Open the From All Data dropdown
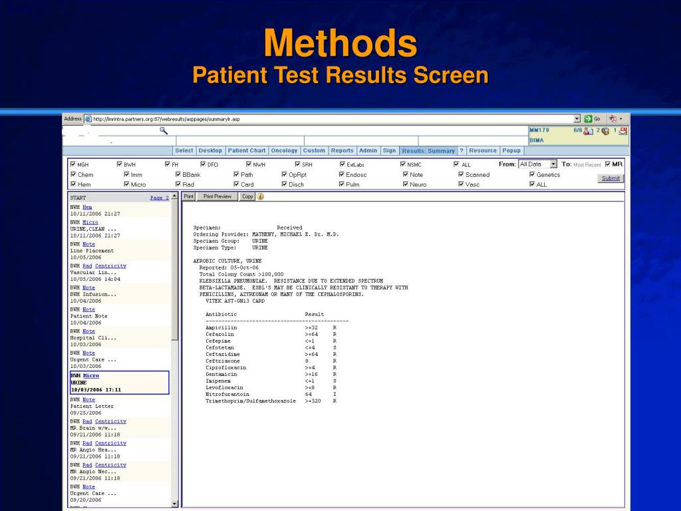 tap(553, 164)
